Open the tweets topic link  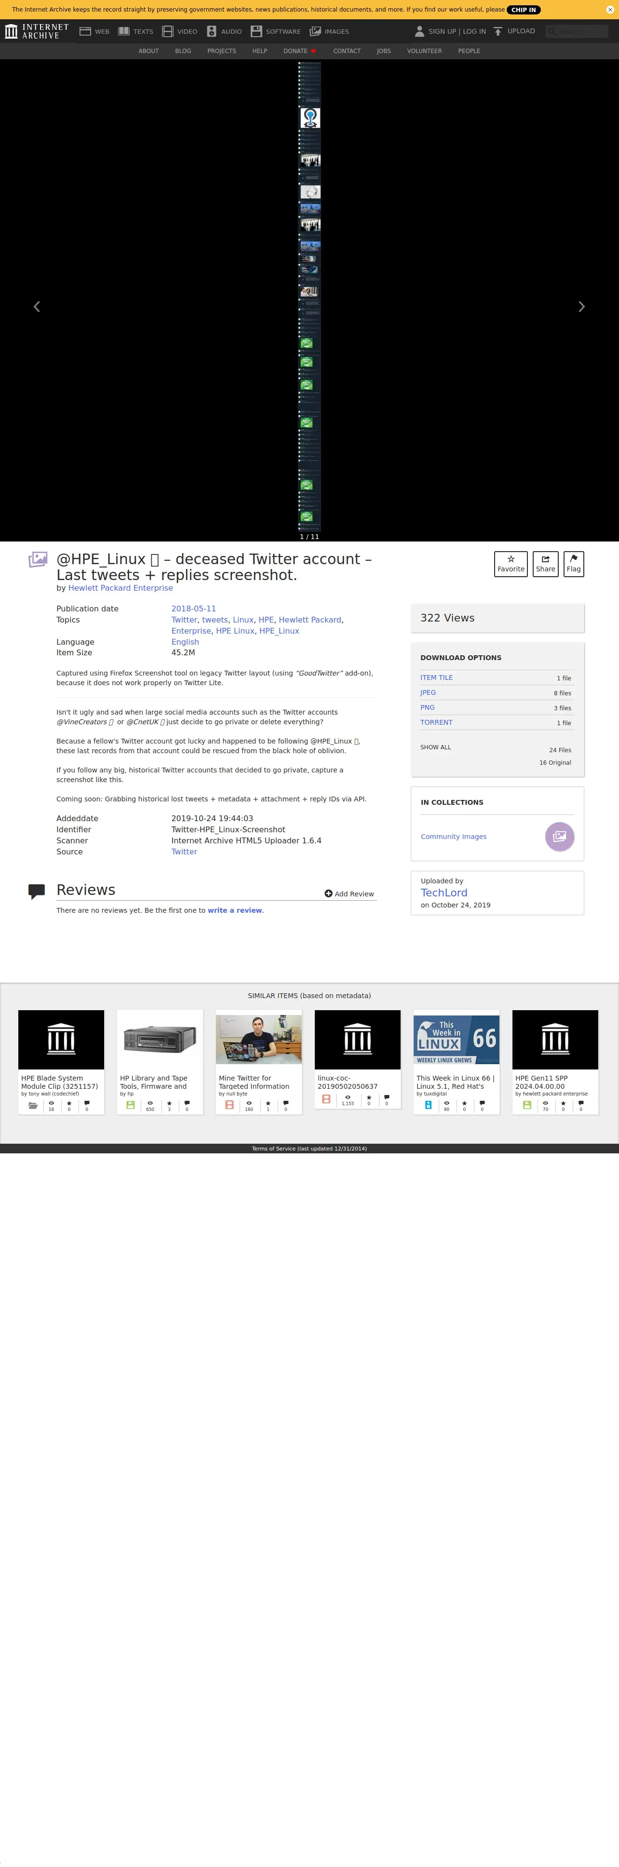pyautogui.click(x=215, y=620)
